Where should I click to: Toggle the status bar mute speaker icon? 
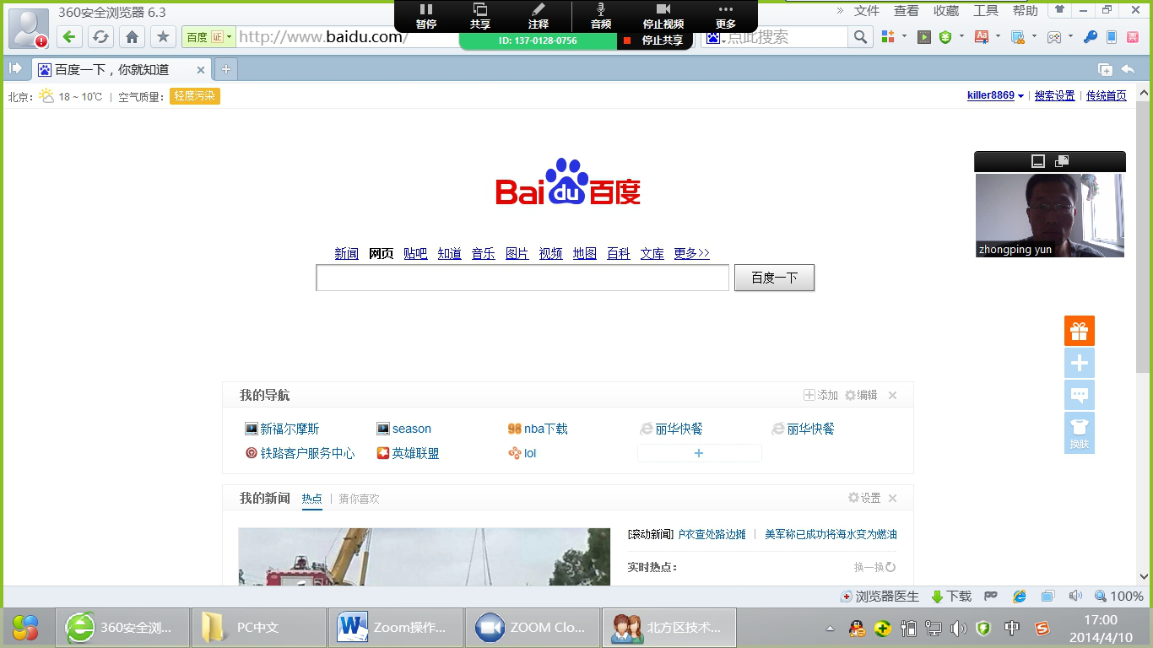pyautogui.click(x=1075, y=596)
